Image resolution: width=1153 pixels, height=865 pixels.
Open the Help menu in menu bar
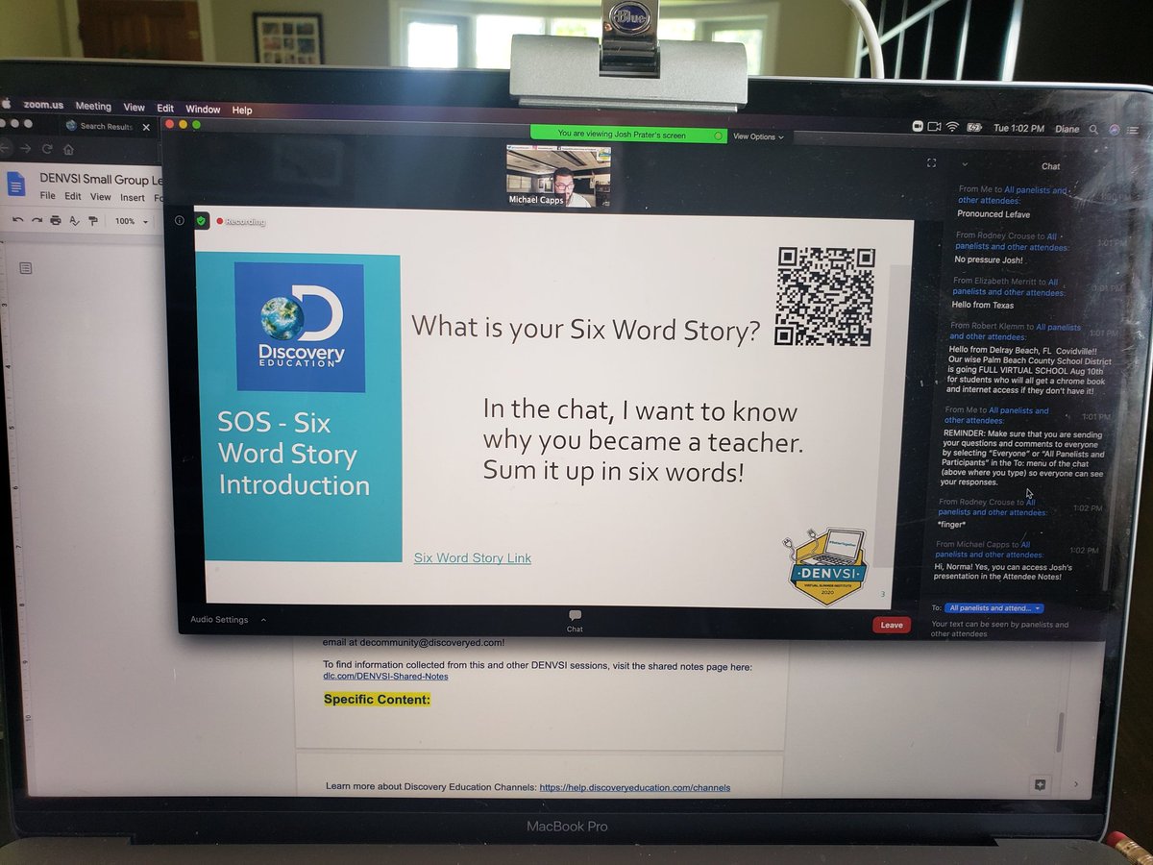click(x=242, y=111)
